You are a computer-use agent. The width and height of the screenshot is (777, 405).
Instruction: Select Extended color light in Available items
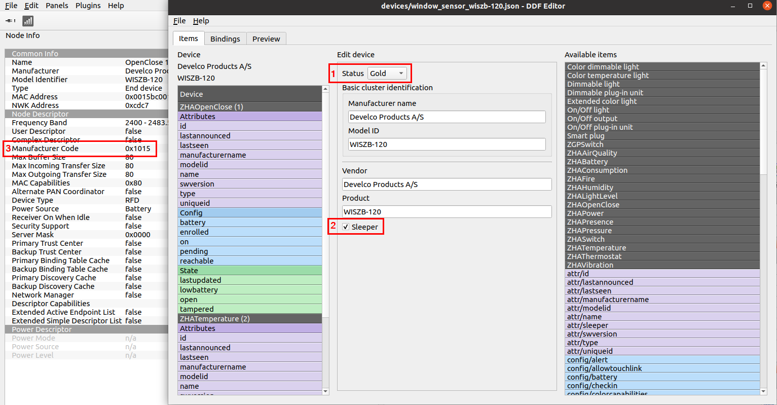tap(662, 101)
